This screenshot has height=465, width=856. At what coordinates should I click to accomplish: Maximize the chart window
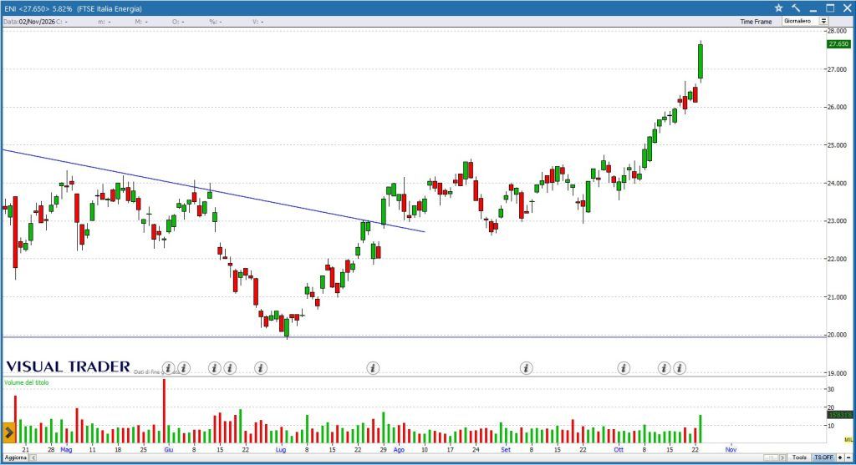pos(830,8)
